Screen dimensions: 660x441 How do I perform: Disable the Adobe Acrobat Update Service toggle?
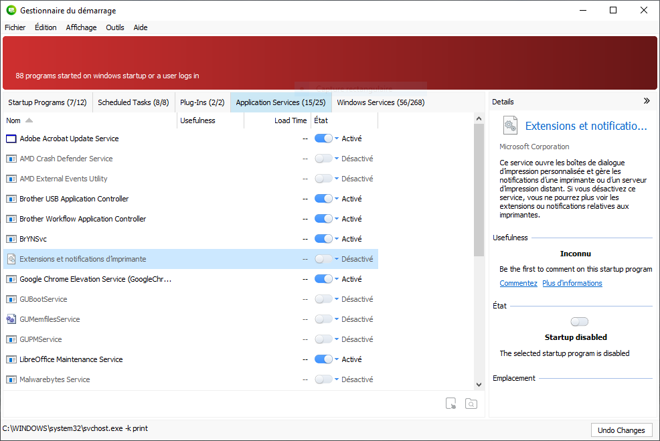323,139
